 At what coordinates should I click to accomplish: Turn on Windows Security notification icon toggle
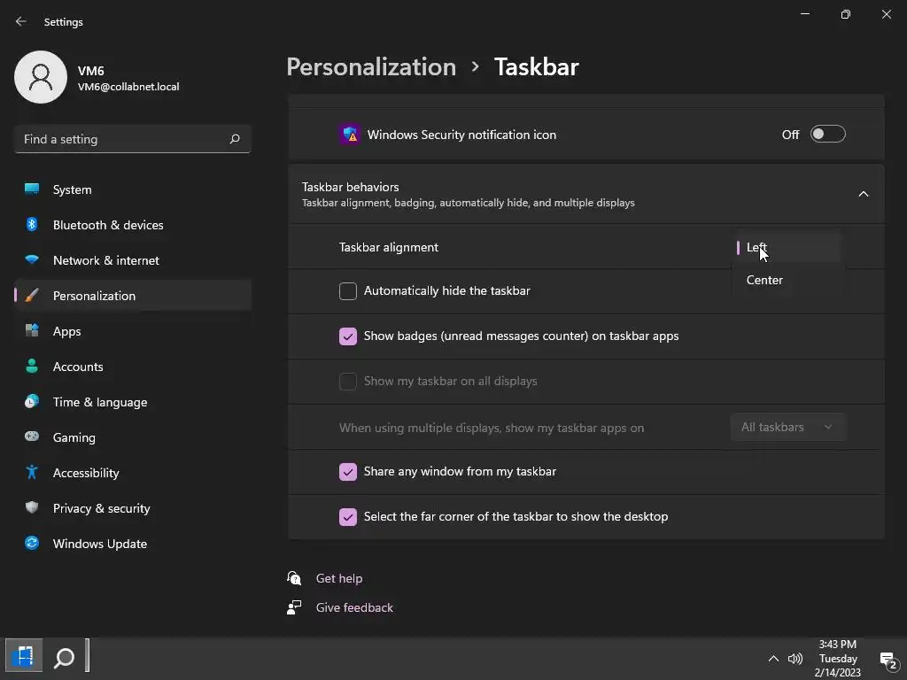[828, 135]
